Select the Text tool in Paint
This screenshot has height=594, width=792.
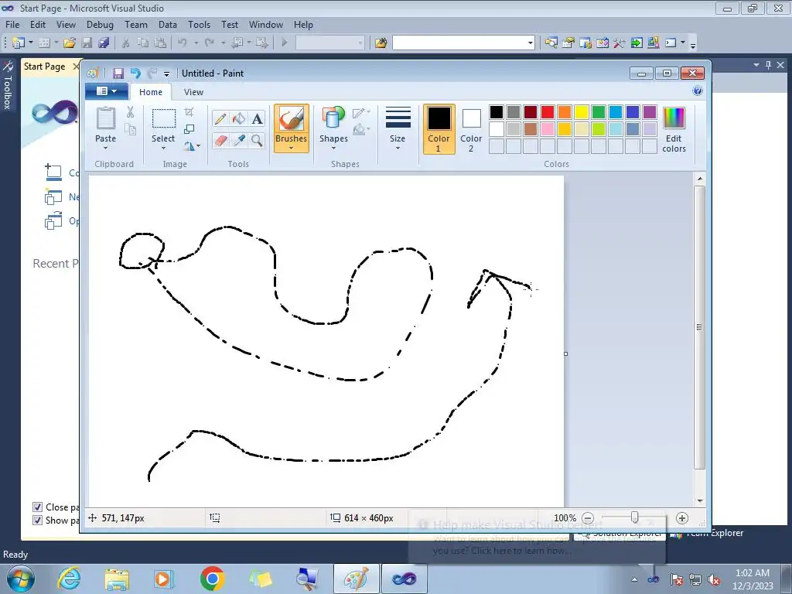pos(257,118)
